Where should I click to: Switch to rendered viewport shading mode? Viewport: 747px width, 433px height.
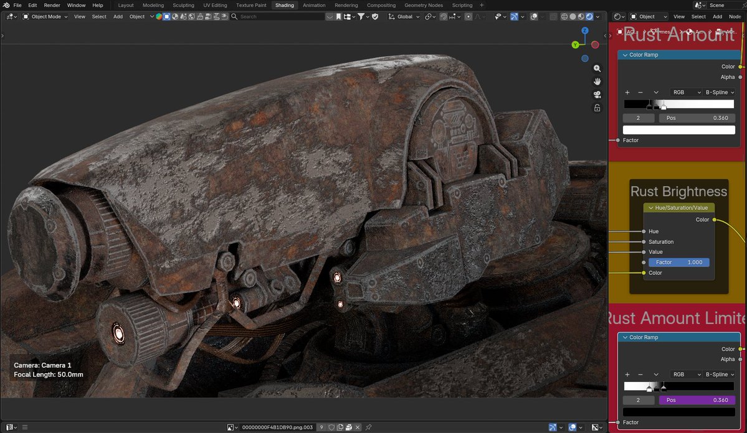coord(589,17)
